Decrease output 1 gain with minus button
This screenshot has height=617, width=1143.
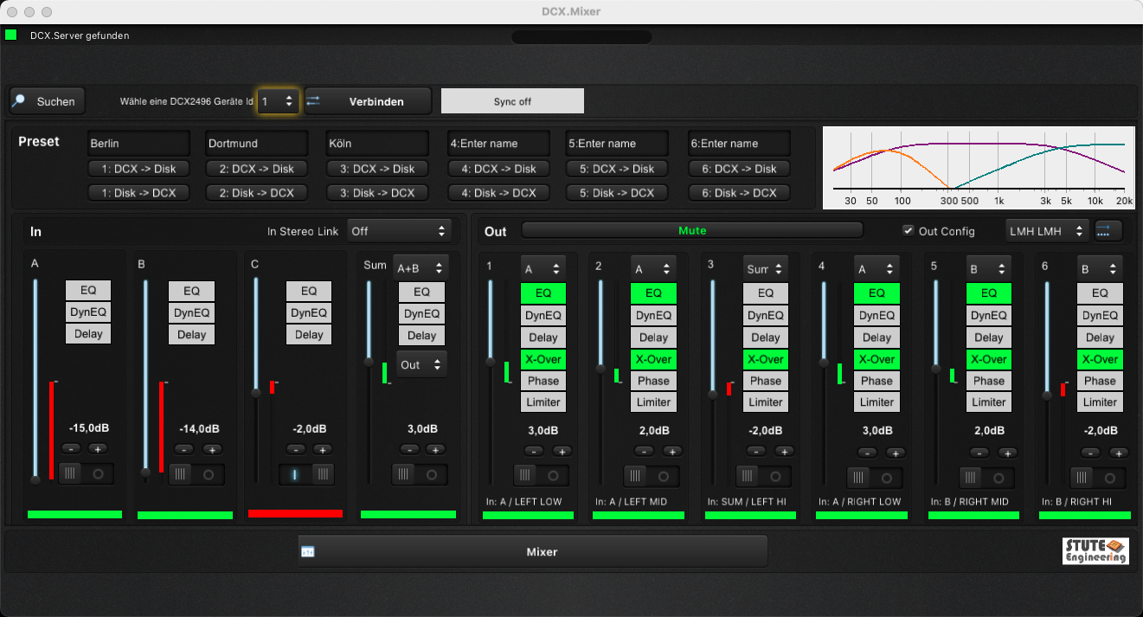(x=534, y=451)
